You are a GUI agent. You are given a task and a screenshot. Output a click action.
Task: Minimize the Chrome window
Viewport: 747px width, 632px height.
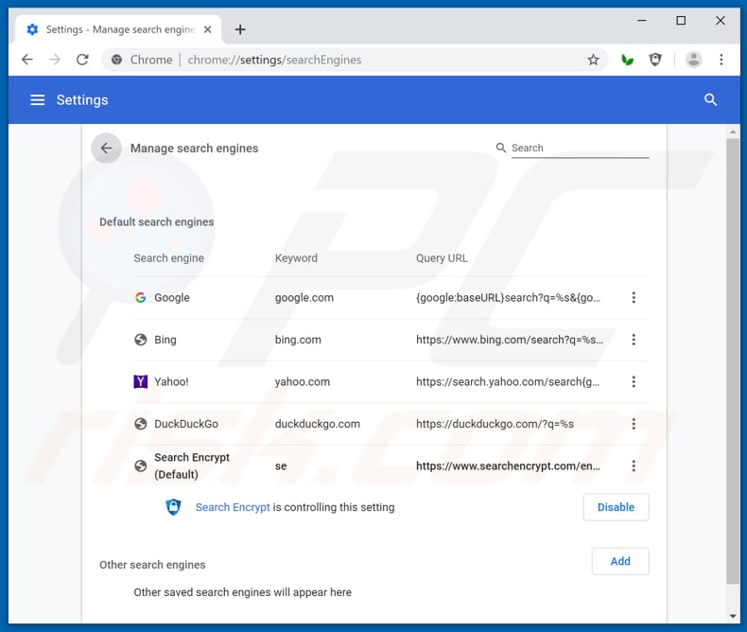[642, 21]
